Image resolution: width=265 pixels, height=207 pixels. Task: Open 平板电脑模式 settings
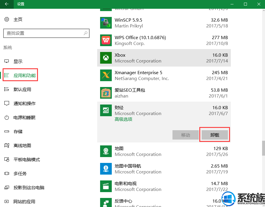point(27,160)
